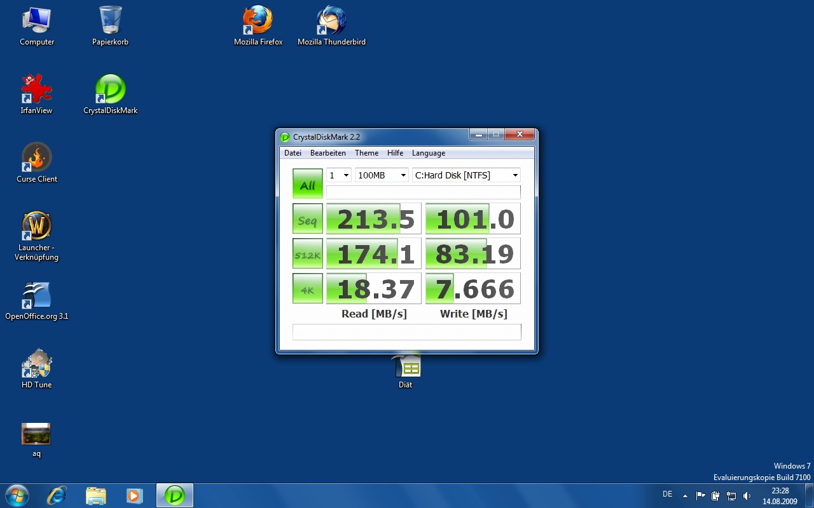
Task: Click the volume speaker tray icon
Action: [747, 496]
